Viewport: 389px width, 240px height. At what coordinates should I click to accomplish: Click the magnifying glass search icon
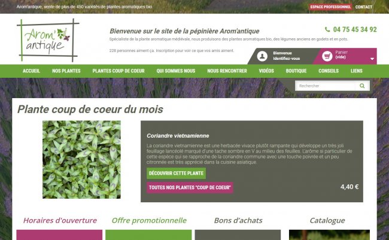[362, 86]
